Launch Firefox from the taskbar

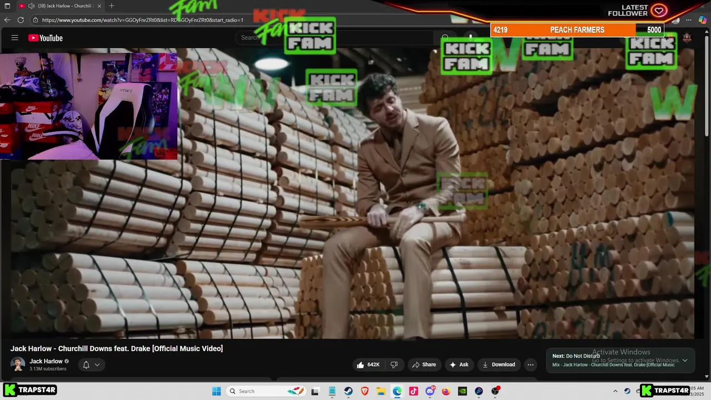[446, 391]
